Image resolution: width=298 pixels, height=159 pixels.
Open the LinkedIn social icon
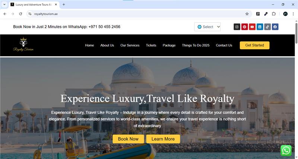click(260, 27)
